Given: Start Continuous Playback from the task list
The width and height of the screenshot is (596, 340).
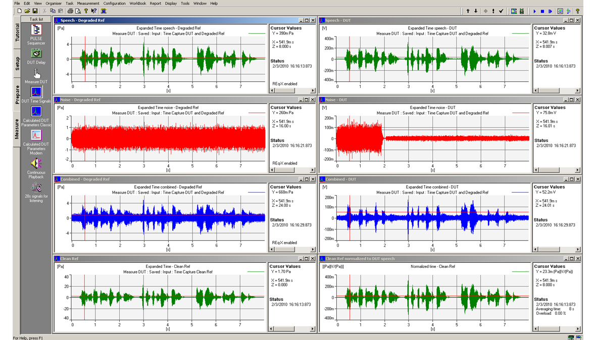Looking at the screenshot, I should tap(36, 163).
